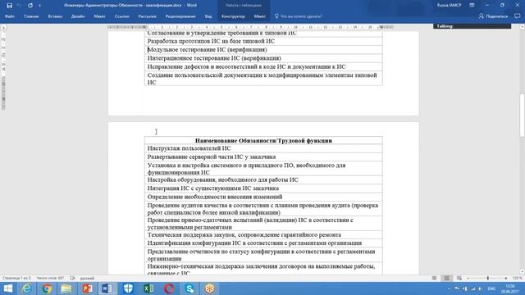Switch to the Вставка ribbon tab

coord(55,16)
